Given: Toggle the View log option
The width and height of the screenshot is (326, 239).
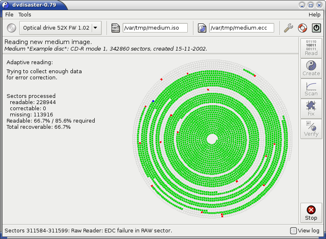Looking at the screenshot, I should (x=305, y=231).
